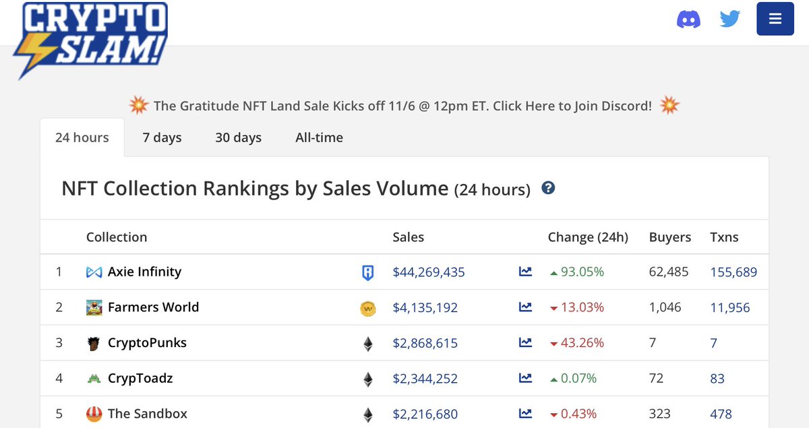Select the All-time tab
Viewport: 809px width, 428px height.
click(319, 137)
